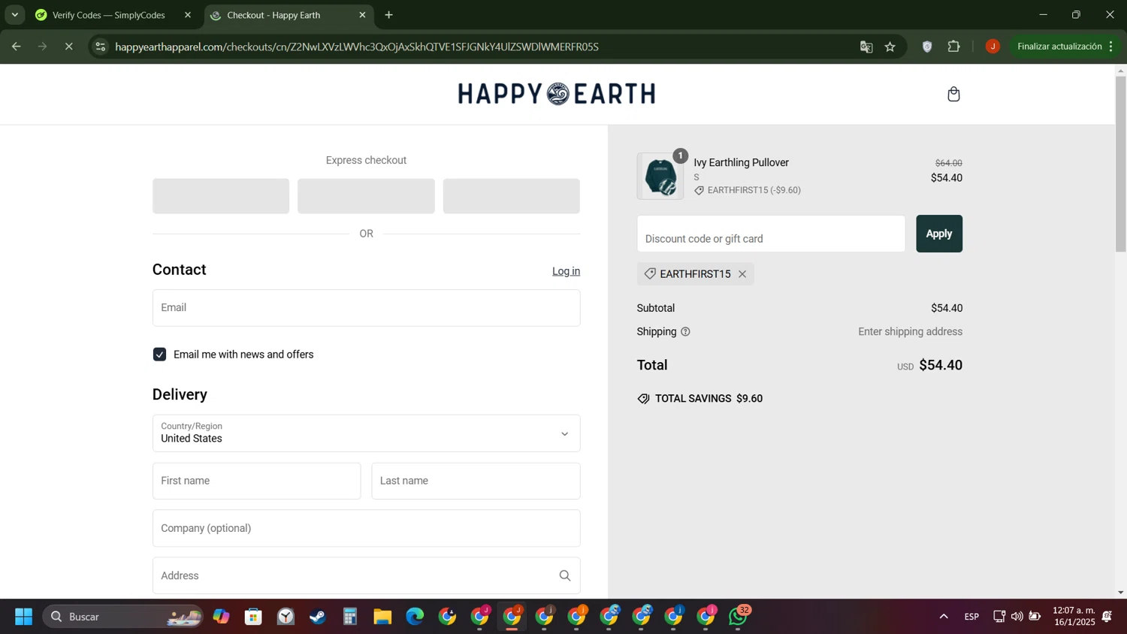This screenshot has height=634, width=1127.
Task: Click the Happy Earth logo
Action: point(557,94)
